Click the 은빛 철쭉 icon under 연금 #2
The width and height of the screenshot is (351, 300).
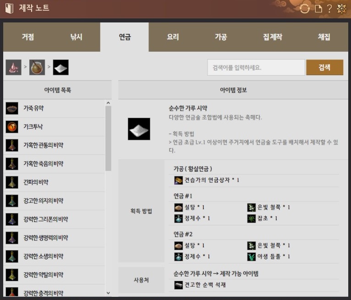click(x=252, y=245)
